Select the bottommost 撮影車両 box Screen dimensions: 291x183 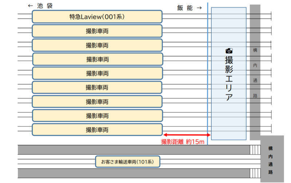click(97, 130)
